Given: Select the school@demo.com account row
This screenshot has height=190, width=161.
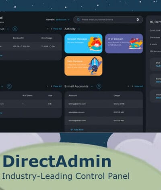Looking at the screenshot, I should click(x=104, y=120).
